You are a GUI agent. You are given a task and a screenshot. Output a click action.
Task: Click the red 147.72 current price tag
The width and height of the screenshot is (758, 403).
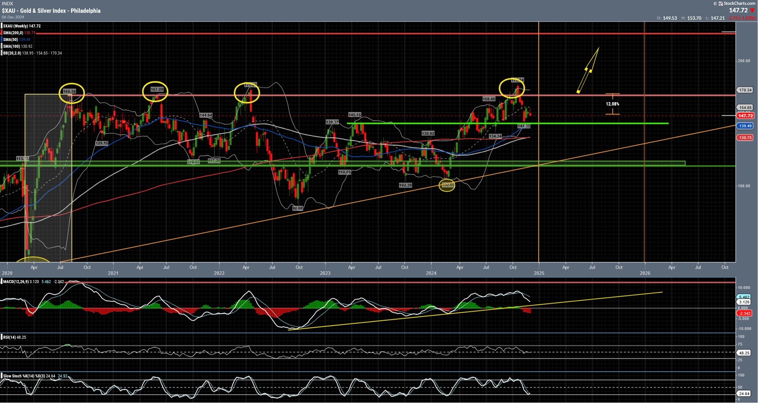tap(745, 116)
